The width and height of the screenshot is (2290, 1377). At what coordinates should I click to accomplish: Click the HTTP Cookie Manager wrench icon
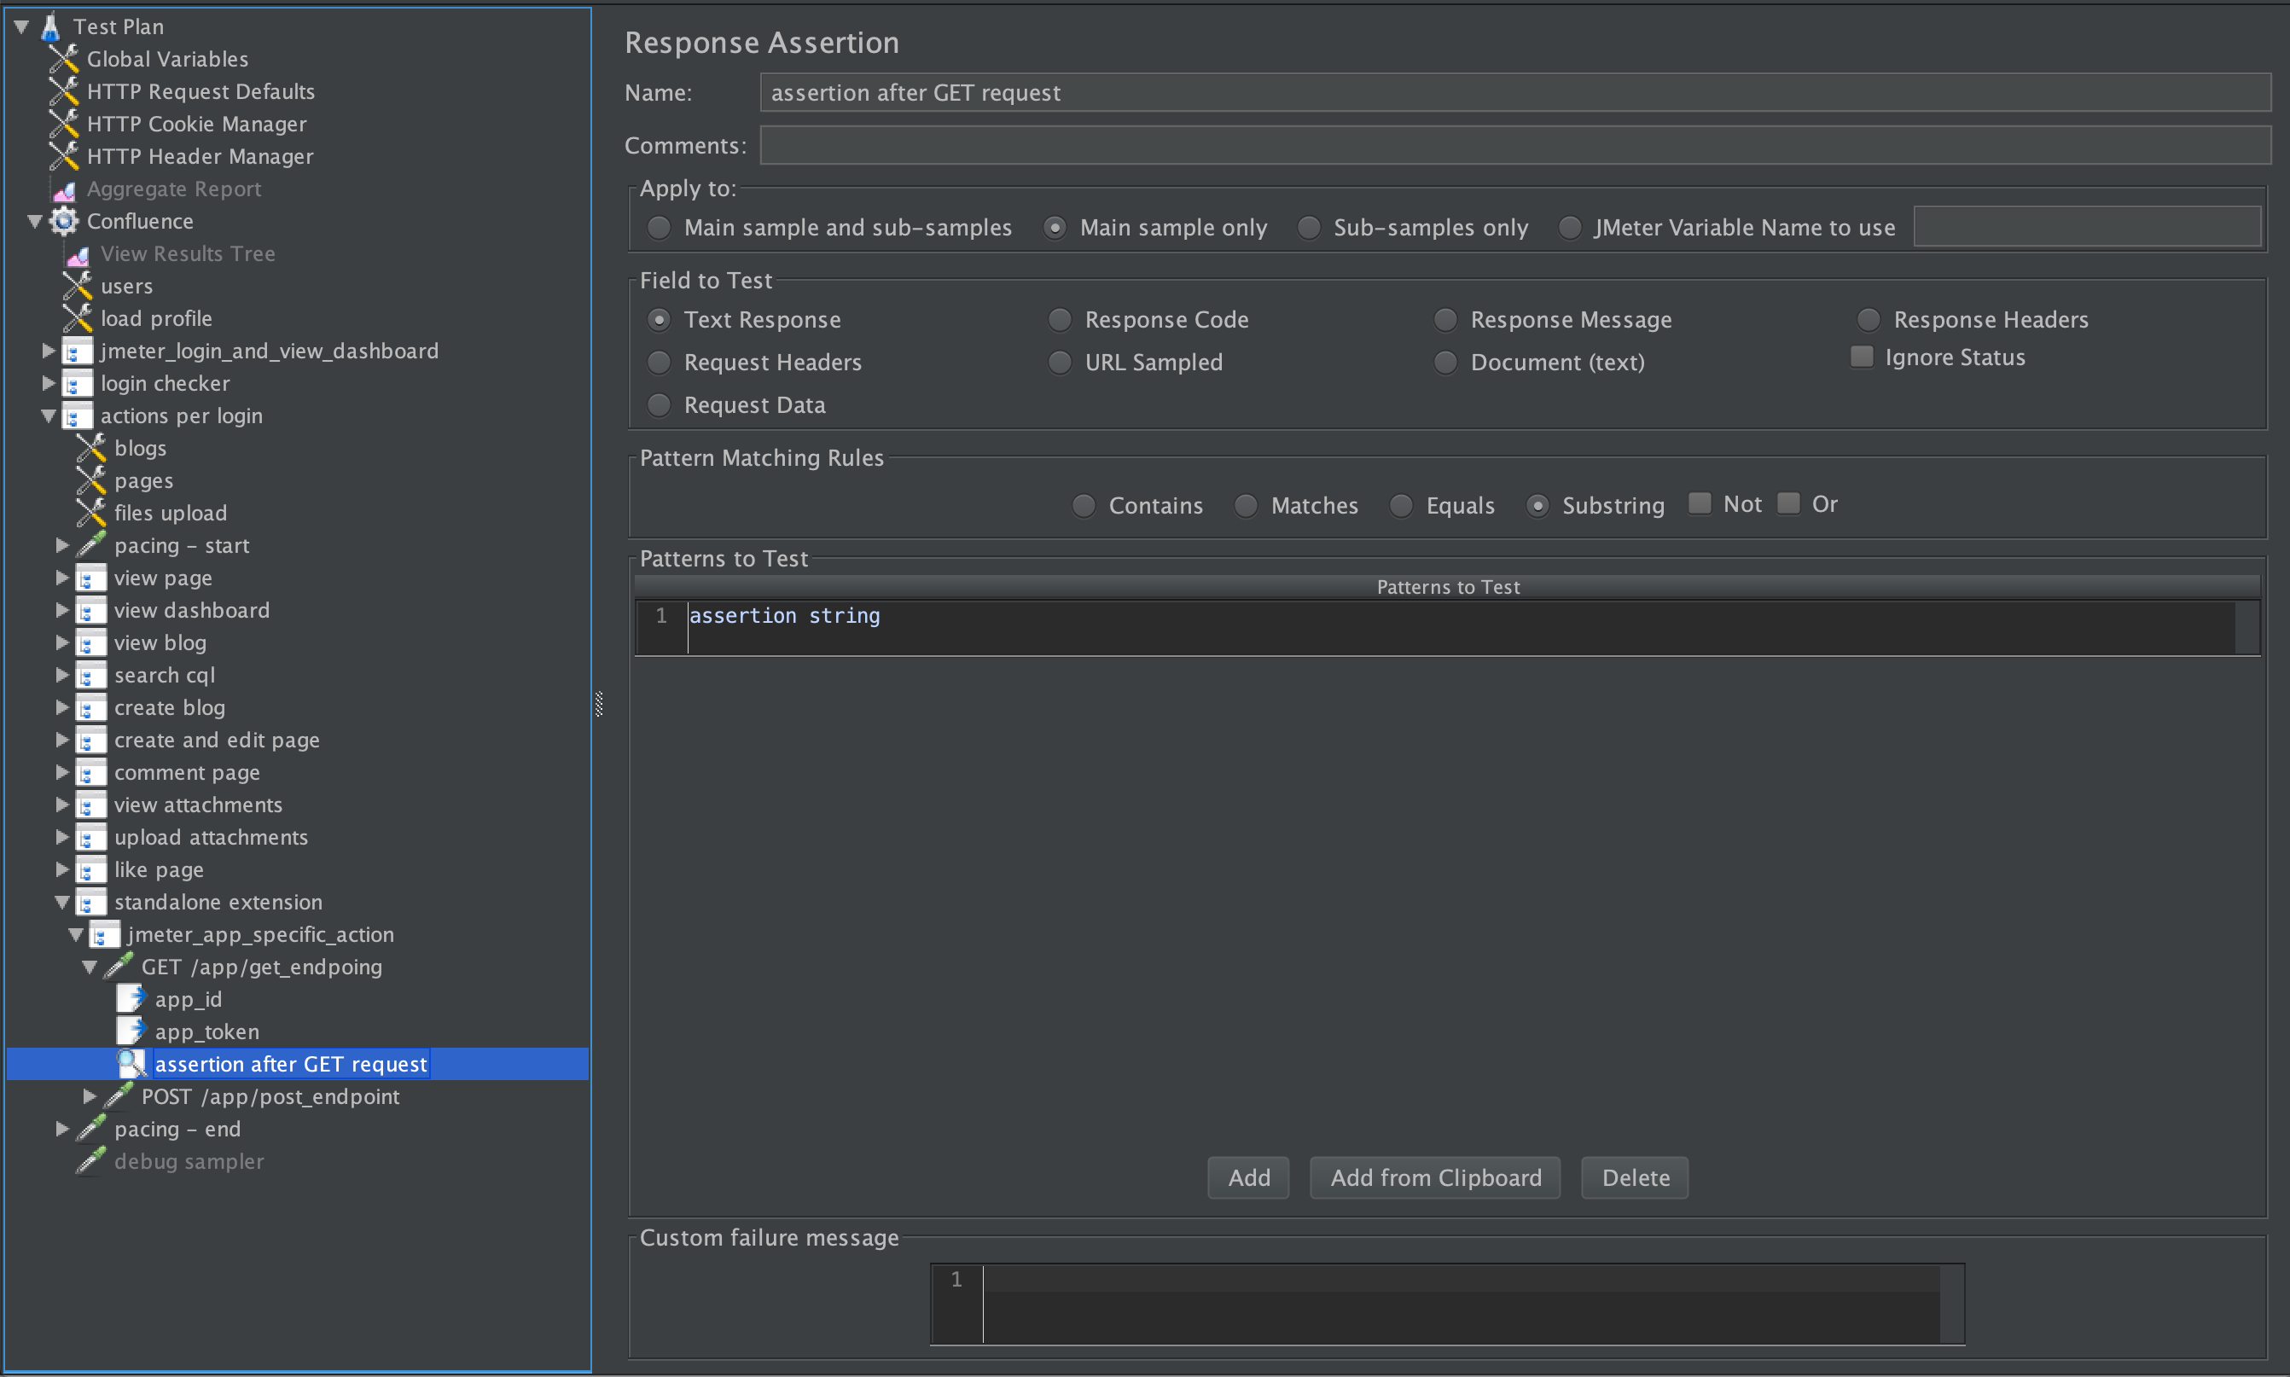click(63, 124)
